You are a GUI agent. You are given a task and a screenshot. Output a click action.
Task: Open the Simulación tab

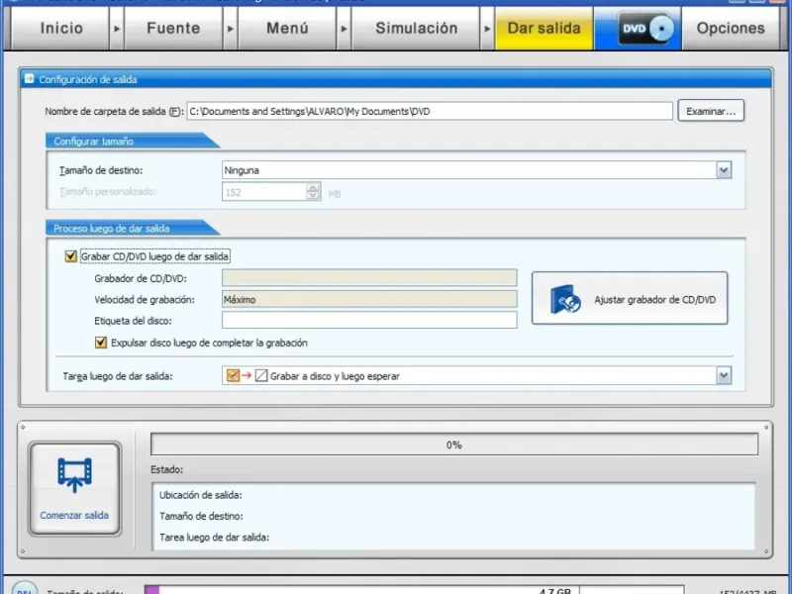pyautogui.click(x=416, y=29)
